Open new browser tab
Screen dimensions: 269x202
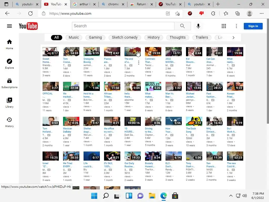click(218, 4)
